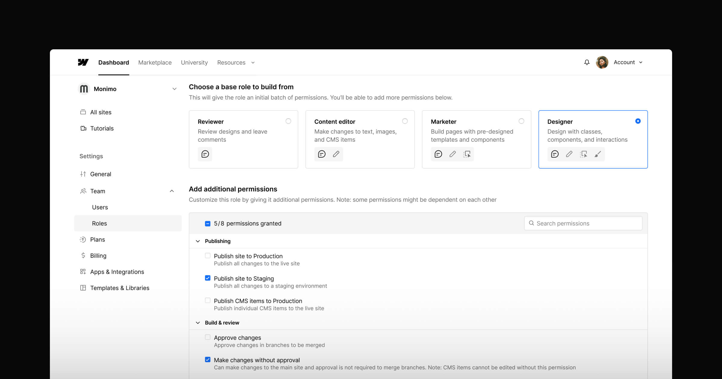Image resolution: width=722 pixels, height=379 pixels.
Task: Open Users under Team
Action: point(100,207)
